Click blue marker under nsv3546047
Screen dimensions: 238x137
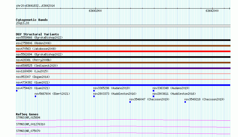point(130,102)
